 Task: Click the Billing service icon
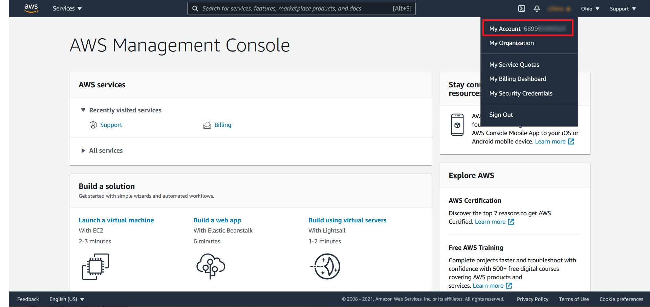point(207,125)
